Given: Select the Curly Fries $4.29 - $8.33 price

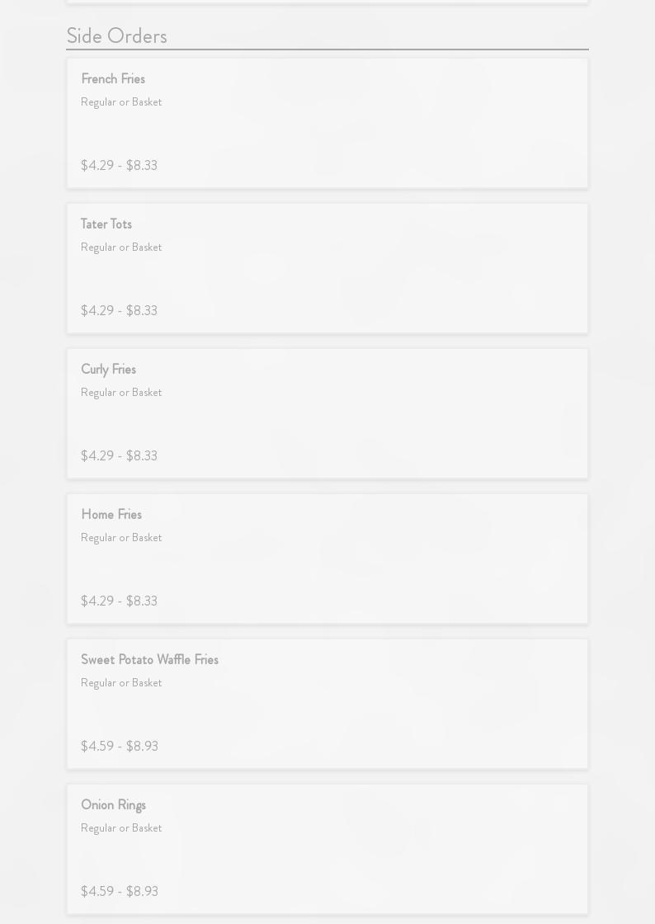Looking at the screenshot, I should click(119, 456).
